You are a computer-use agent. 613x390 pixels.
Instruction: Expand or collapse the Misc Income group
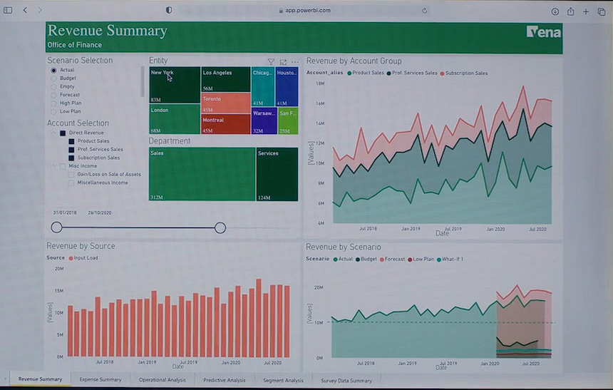pyautogui.click(x=53, y=166)
